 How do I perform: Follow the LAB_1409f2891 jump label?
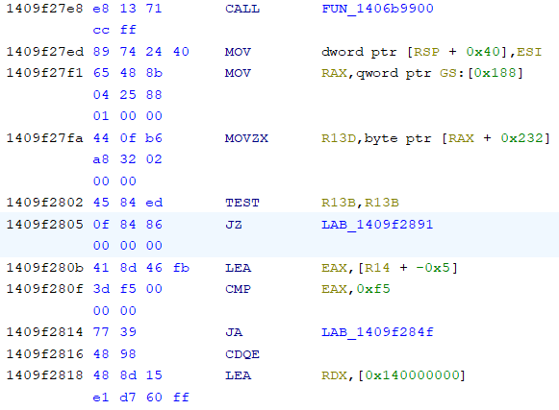tap(377, 225)
